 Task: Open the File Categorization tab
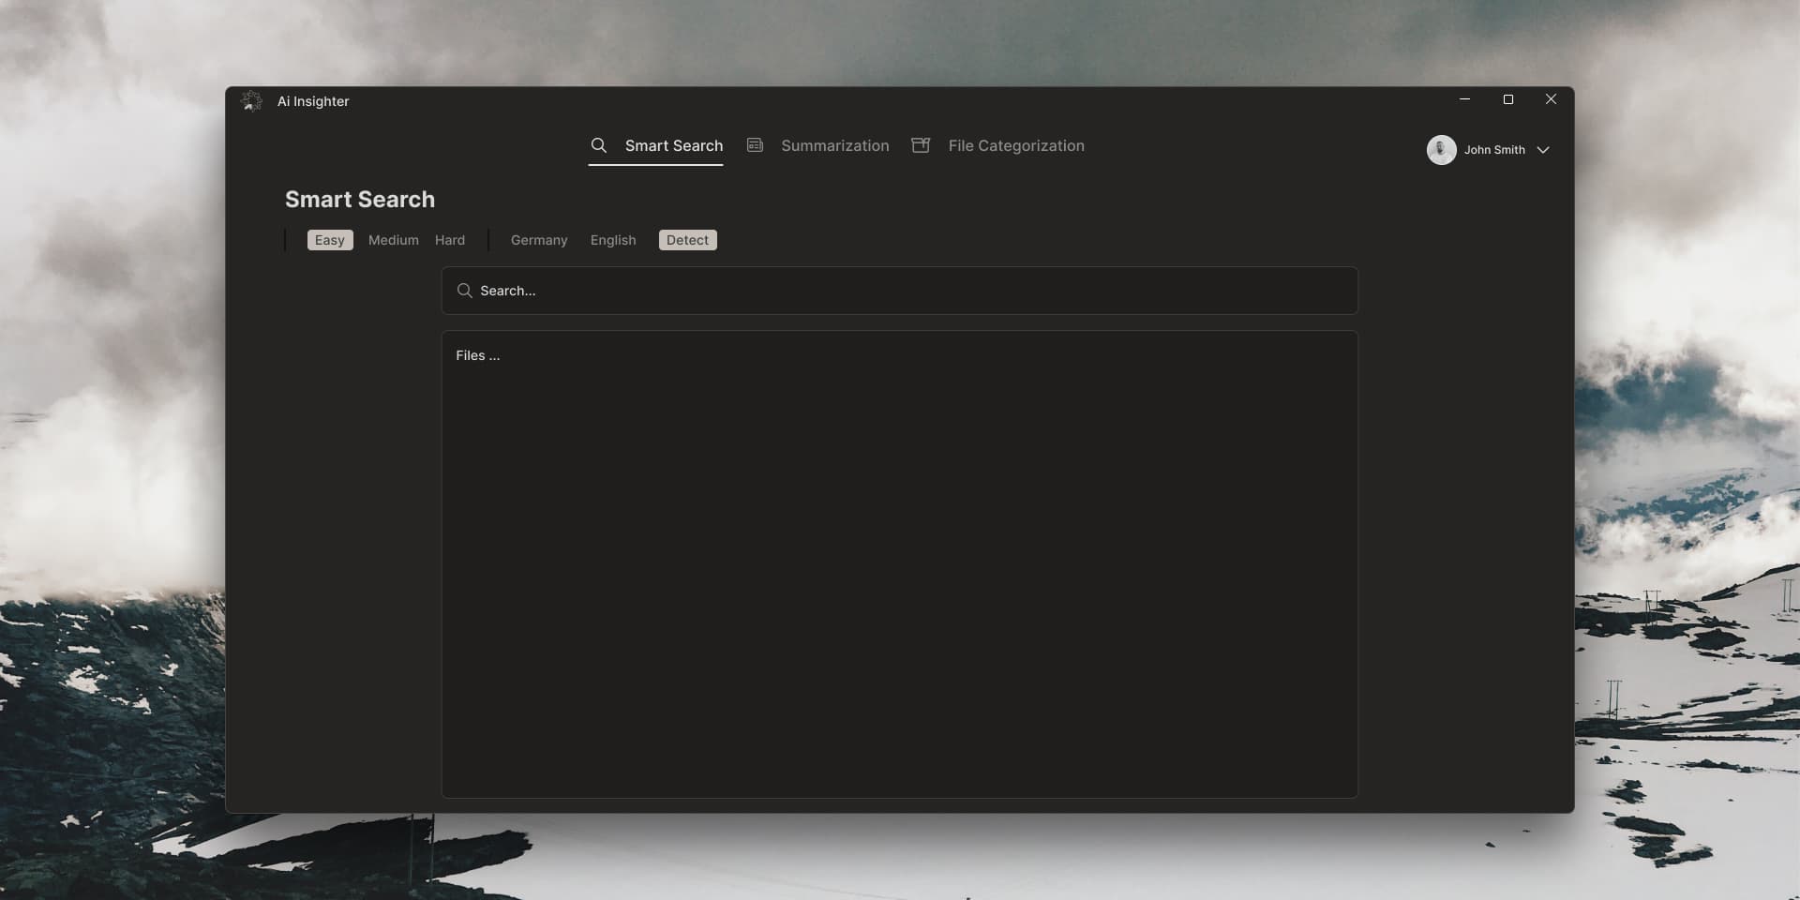[1015, 145]
